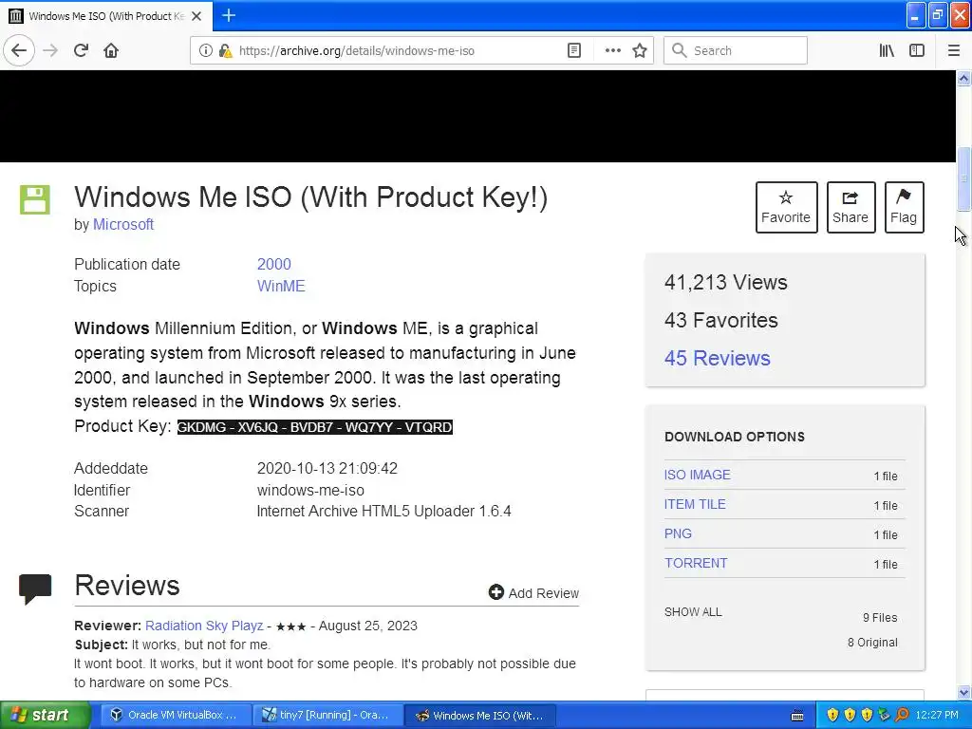Click Add Review link
The width and height of the screenshot is (972, 729).
(544, 593)
